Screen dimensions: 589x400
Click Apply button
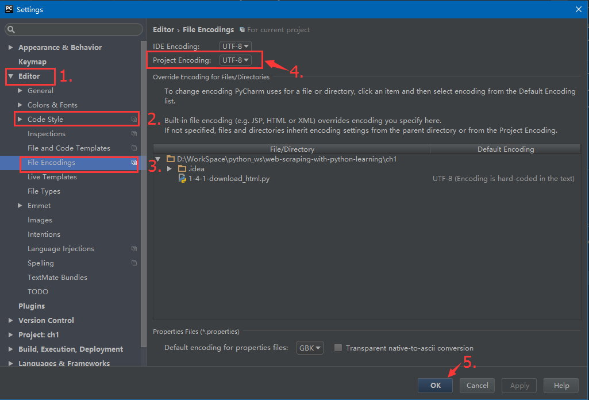pyautogui.click(x=519, y=386)
